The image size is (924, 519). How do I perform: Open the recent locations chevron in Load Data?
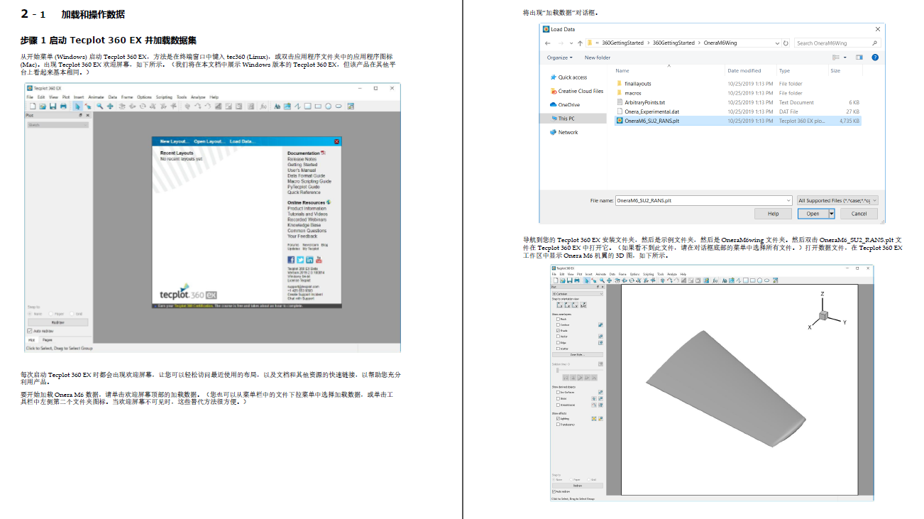571,43
